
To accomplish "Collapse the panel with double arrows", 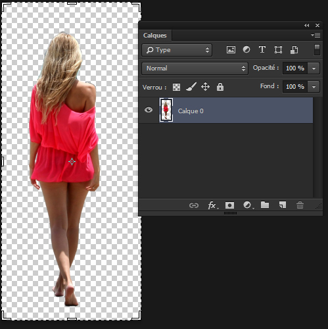I will [307, 26].
